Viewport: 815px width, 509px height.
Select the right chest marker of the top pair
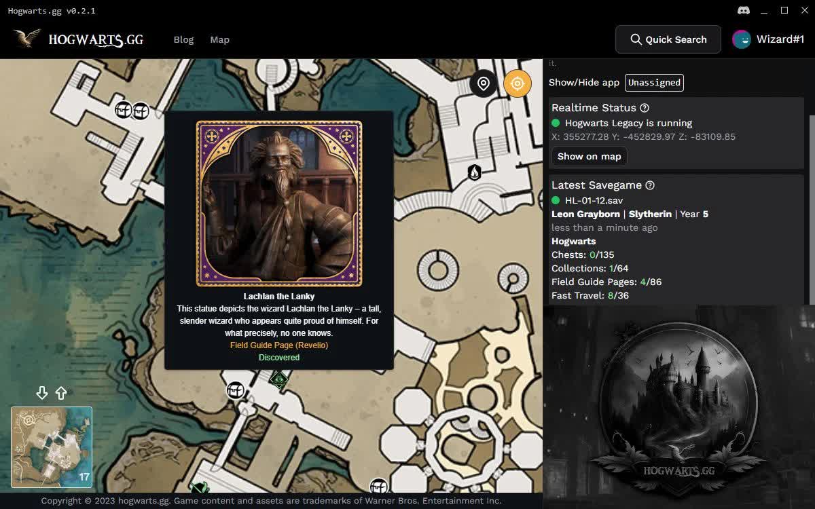[141, 110]
